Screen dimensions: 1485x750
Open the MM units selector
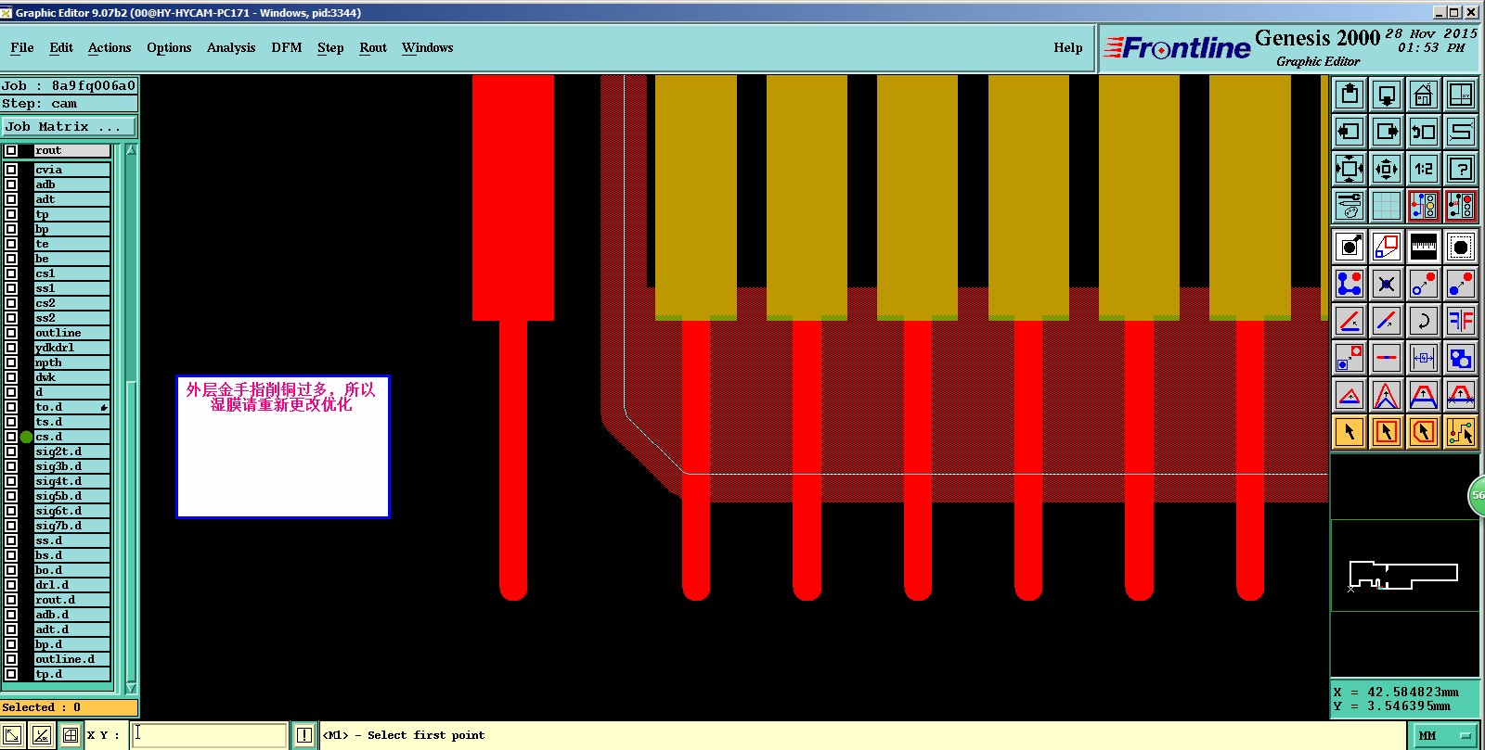point(1445,735)
